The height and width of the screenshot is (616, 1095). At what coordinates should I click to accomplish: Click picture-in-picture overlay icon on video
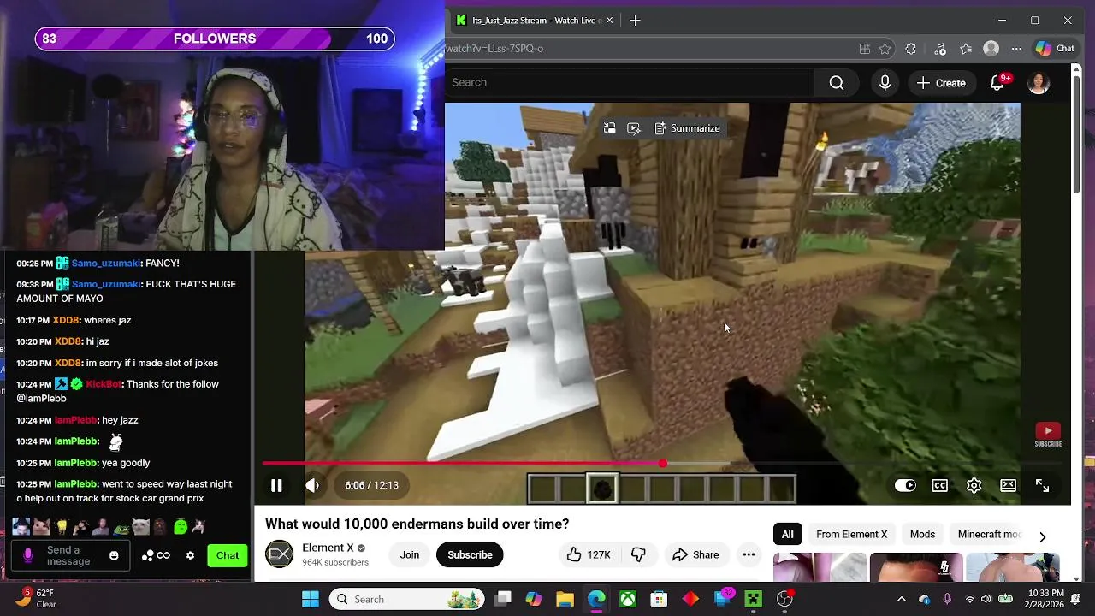(610, 128)
